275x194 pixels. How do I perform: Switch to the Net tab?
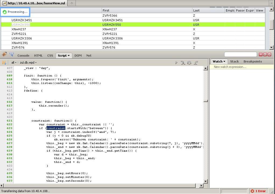tap(89, 56)
